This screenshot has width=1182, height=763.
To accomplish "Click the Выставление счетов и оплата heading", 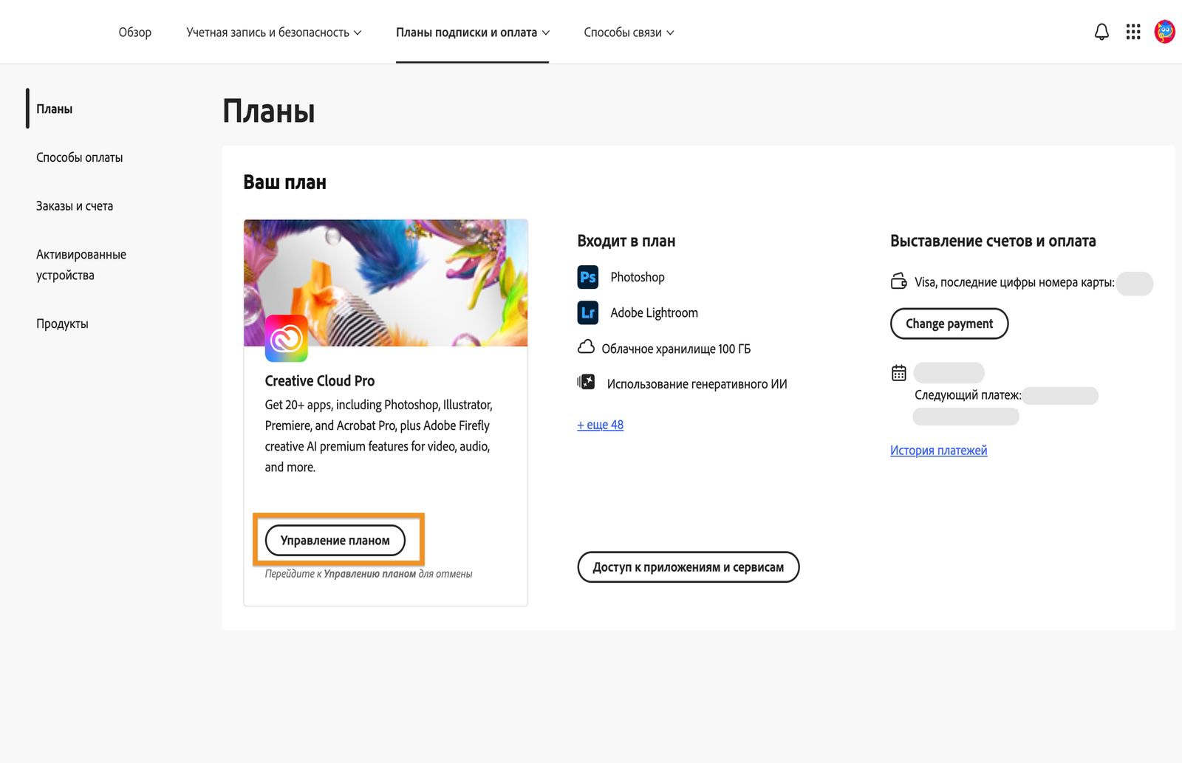I will coord(993,241).
